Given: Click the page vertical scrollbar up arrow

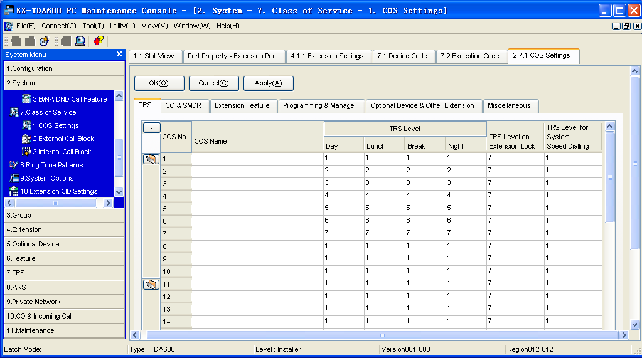Looking at the screenshot, I should click(x=634, y=71).
